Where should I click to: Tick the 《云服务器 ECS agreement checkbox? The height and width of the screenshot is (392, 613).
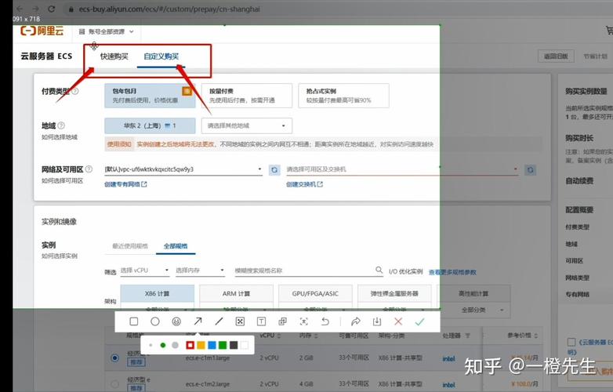571,342
